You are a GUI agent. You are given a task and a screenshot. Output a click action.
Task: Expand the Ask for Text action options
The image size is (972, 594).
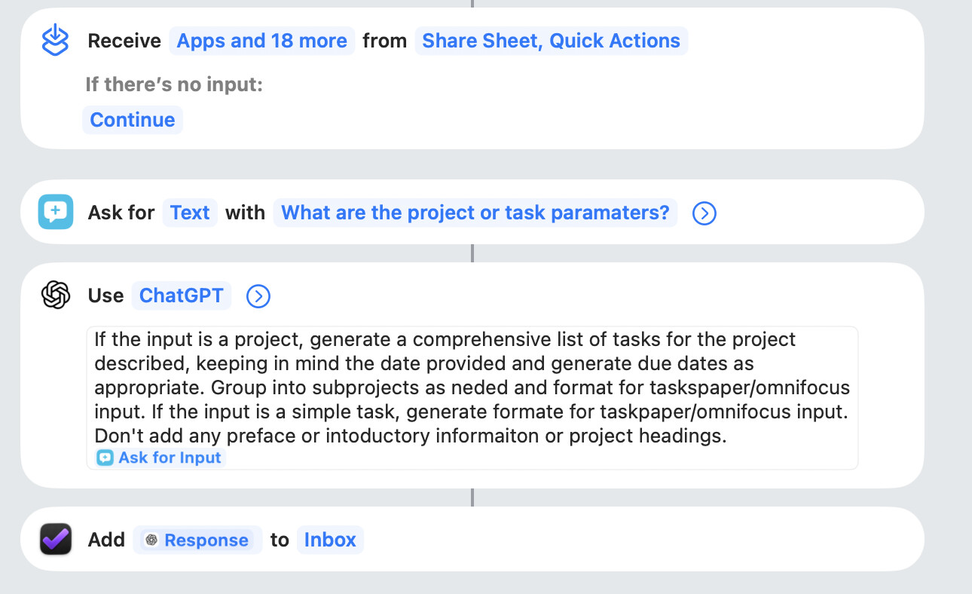(x=704, y=213)
